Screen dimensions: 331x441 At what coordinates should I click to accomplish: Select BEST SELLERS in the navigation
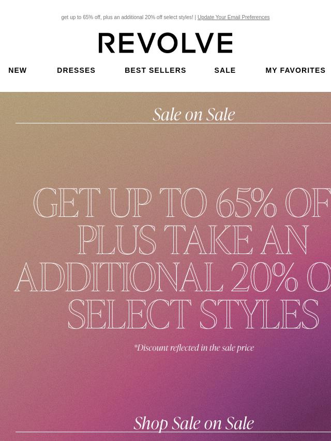pos(155,70)
